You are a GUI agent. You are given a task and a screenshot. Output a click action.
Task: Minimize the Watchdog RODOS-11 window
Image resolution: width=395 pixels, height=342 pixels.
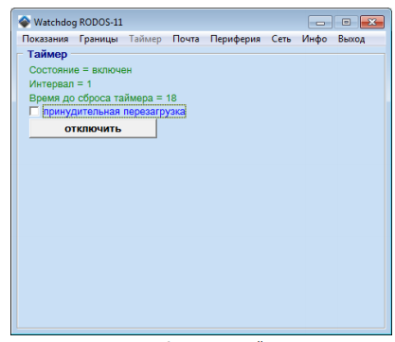coord(320,22)
